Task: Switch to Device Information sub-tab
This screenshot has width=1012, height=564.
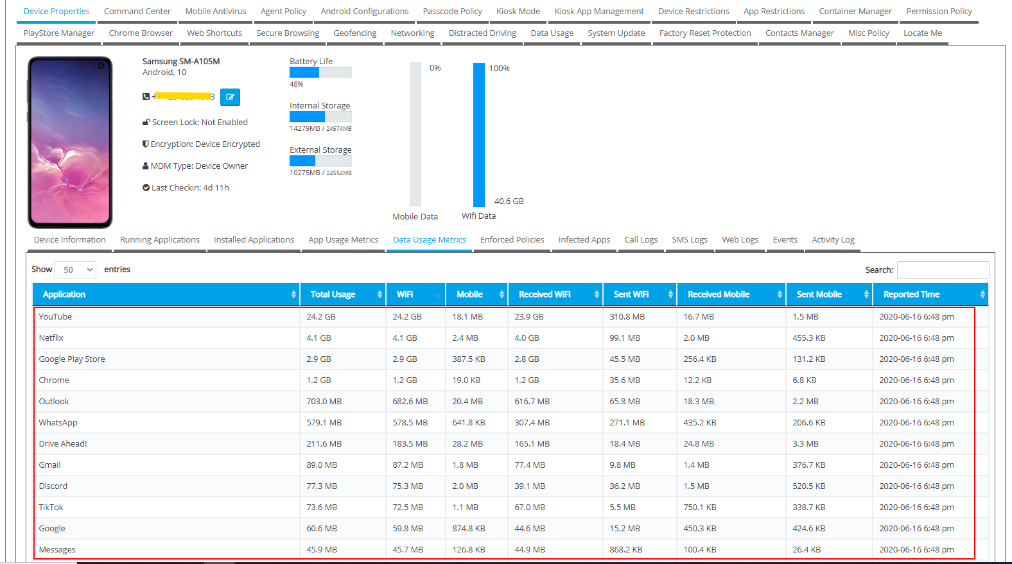Action: pyautogui.click(x=70, y=240)
